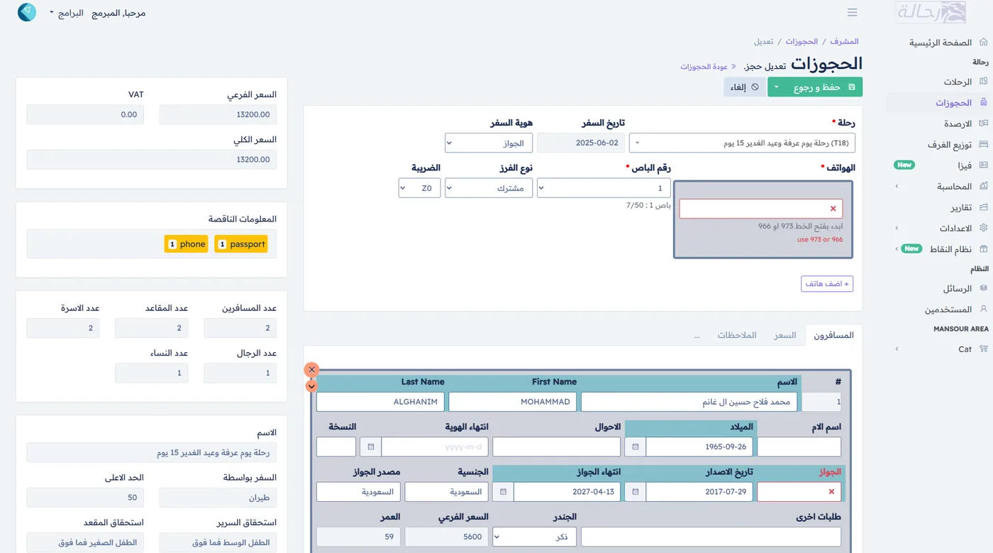993x553 pixels.
Task: Expand the البرامج user menu
Action: 67,13
